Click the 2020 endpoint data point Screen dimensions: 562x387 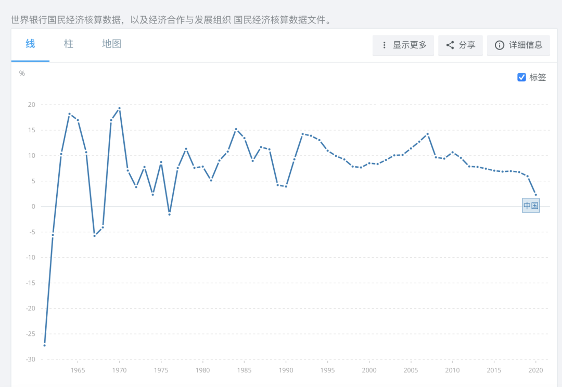coord(536,195)
